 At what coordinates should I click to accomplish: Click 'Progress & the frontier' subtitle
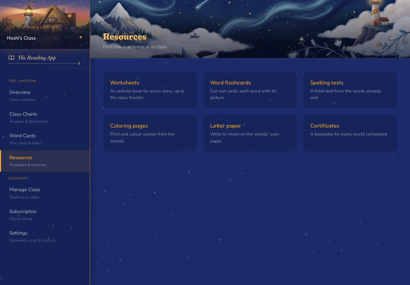tap(28, 121)
